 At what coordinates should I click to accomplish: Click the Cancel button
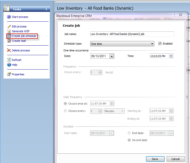click(x=176, y=159)
